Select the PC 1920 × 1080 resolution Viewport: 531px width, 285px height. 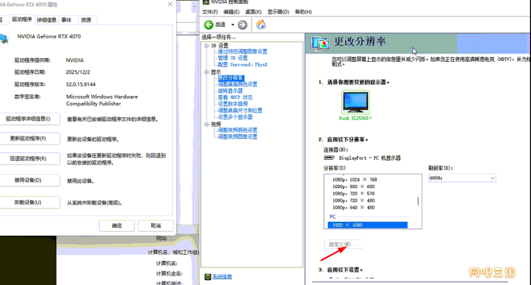(x=367, y=225)
